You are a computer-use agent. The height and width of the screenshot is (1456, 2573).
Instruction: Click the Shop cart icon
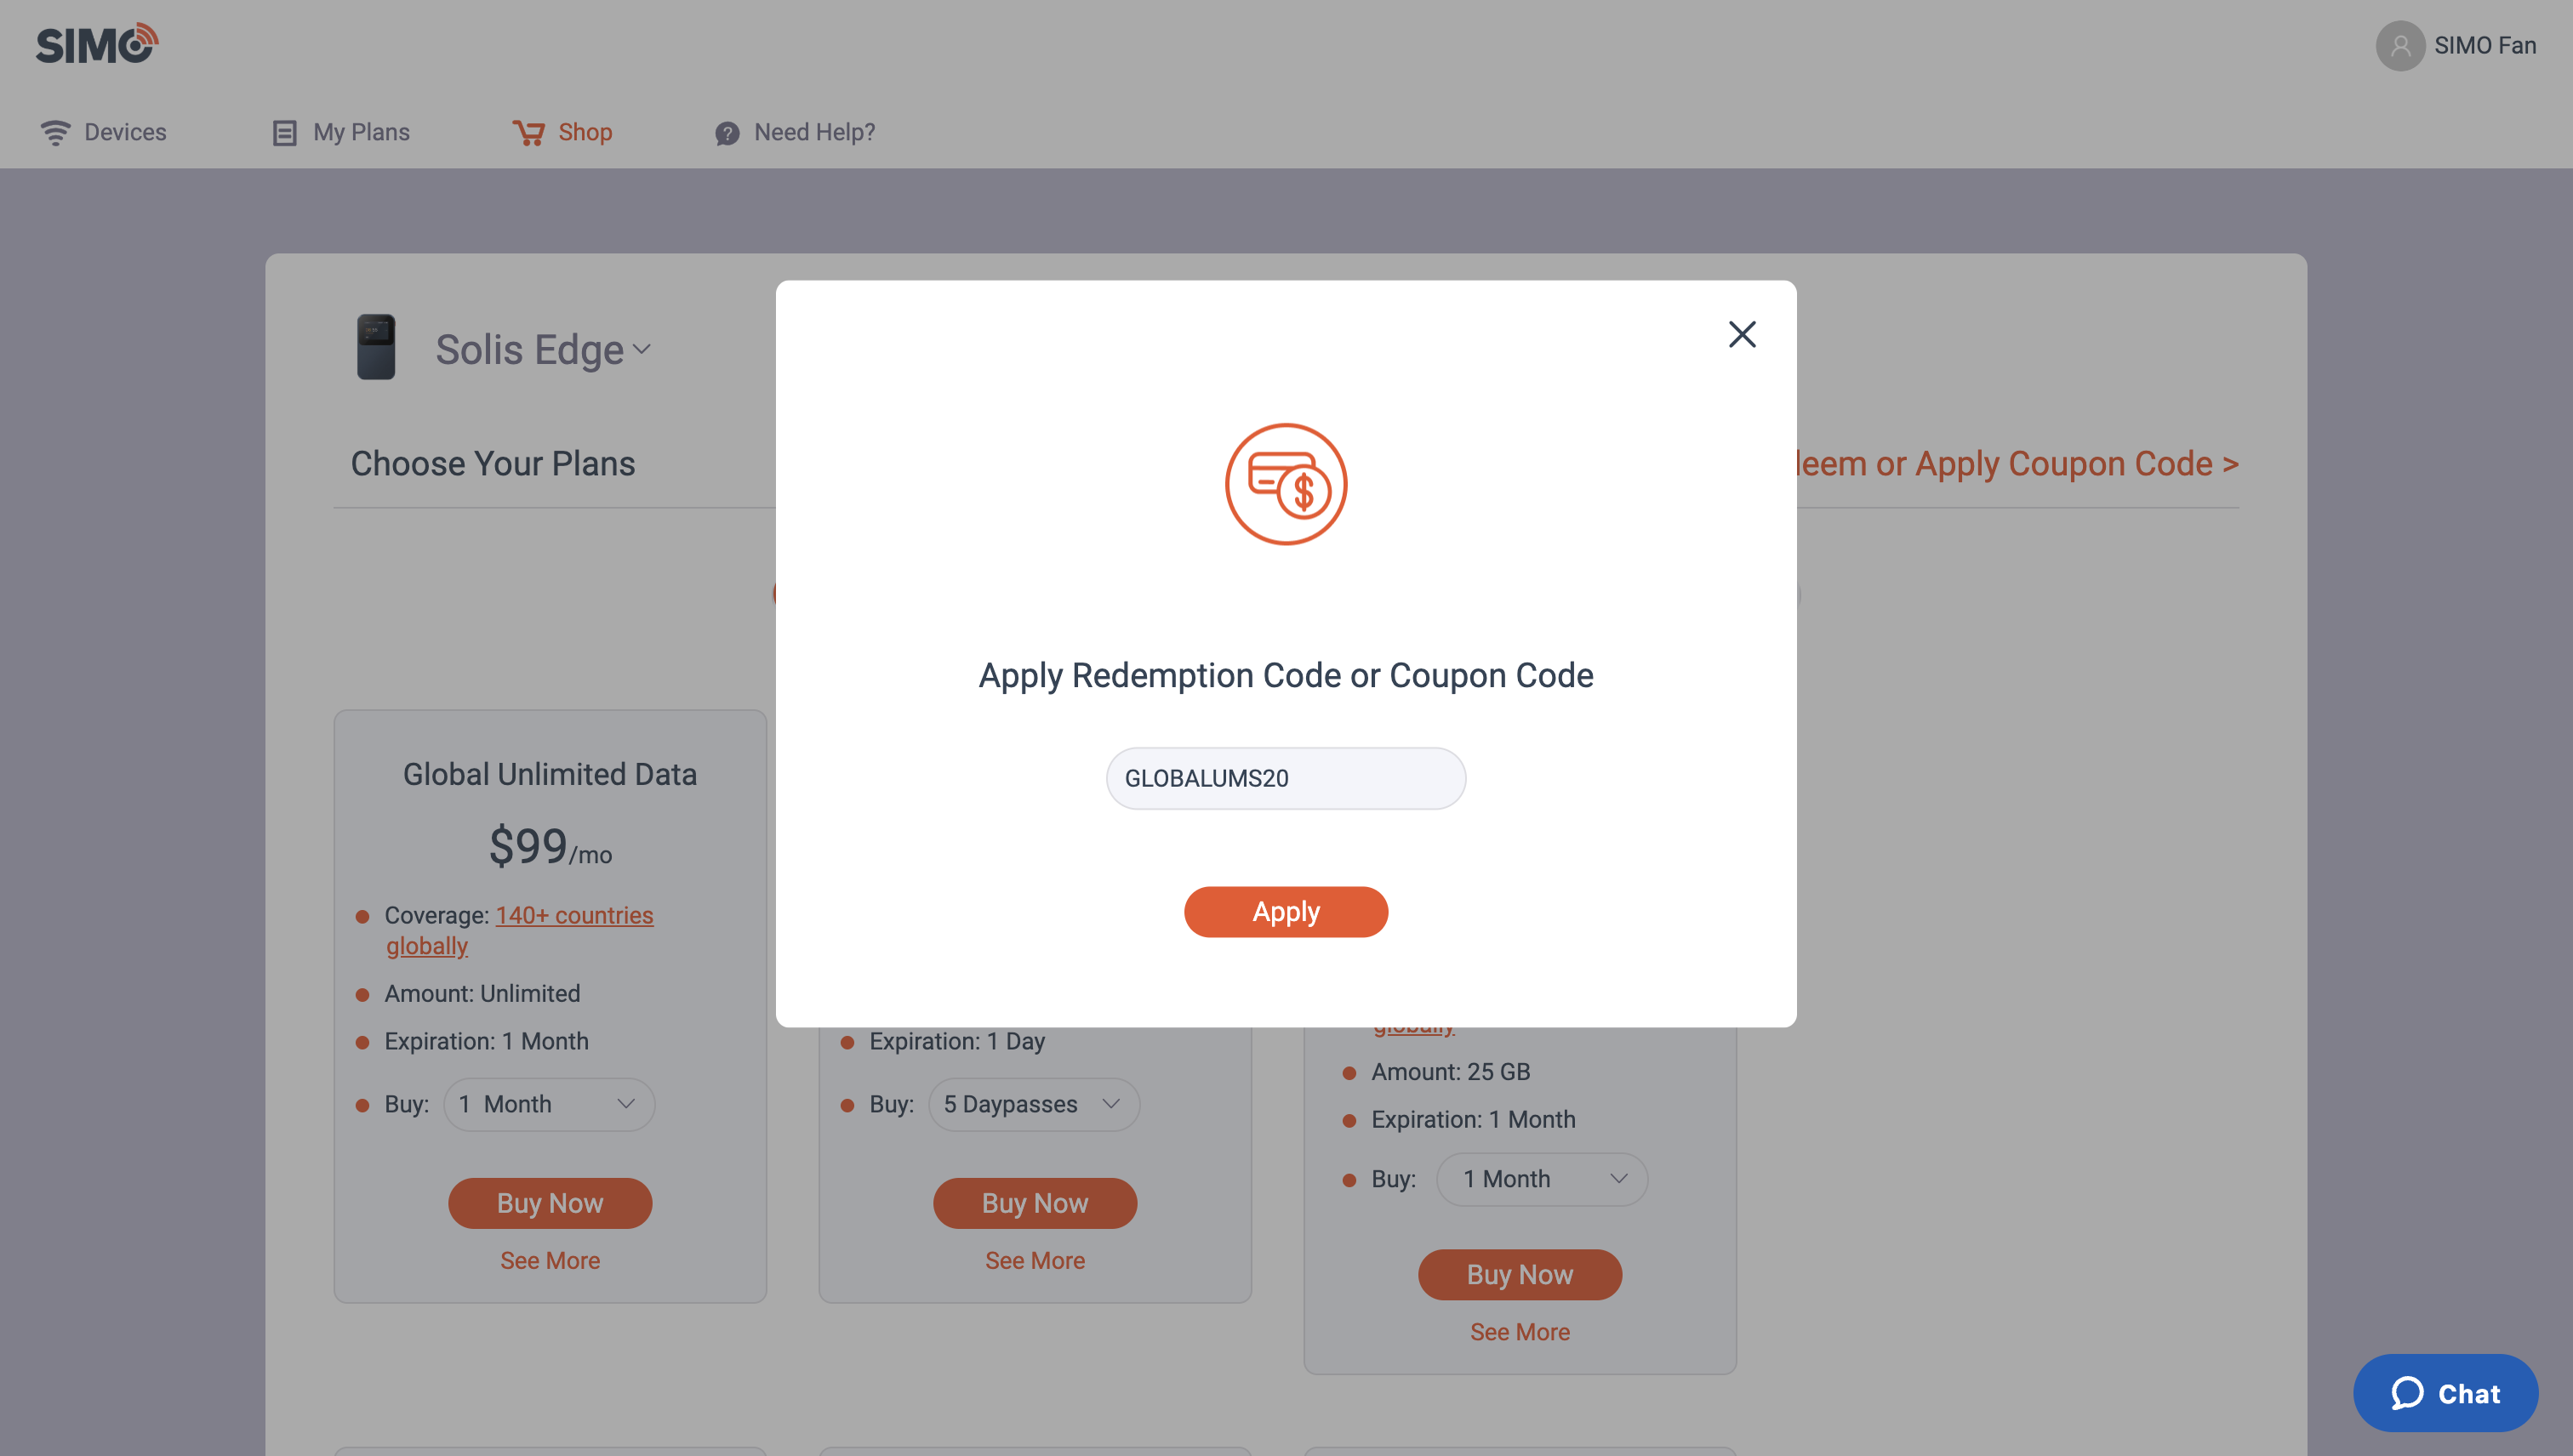click(528, 133)
